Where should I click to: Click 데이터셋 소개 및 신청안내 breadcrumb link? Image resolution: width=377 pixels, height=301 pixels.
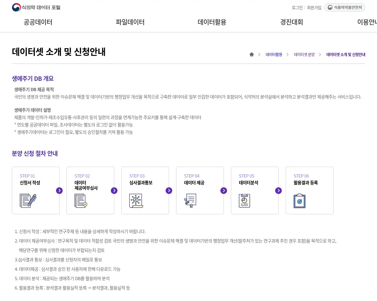pyautogui.click(x=346, y=54)
